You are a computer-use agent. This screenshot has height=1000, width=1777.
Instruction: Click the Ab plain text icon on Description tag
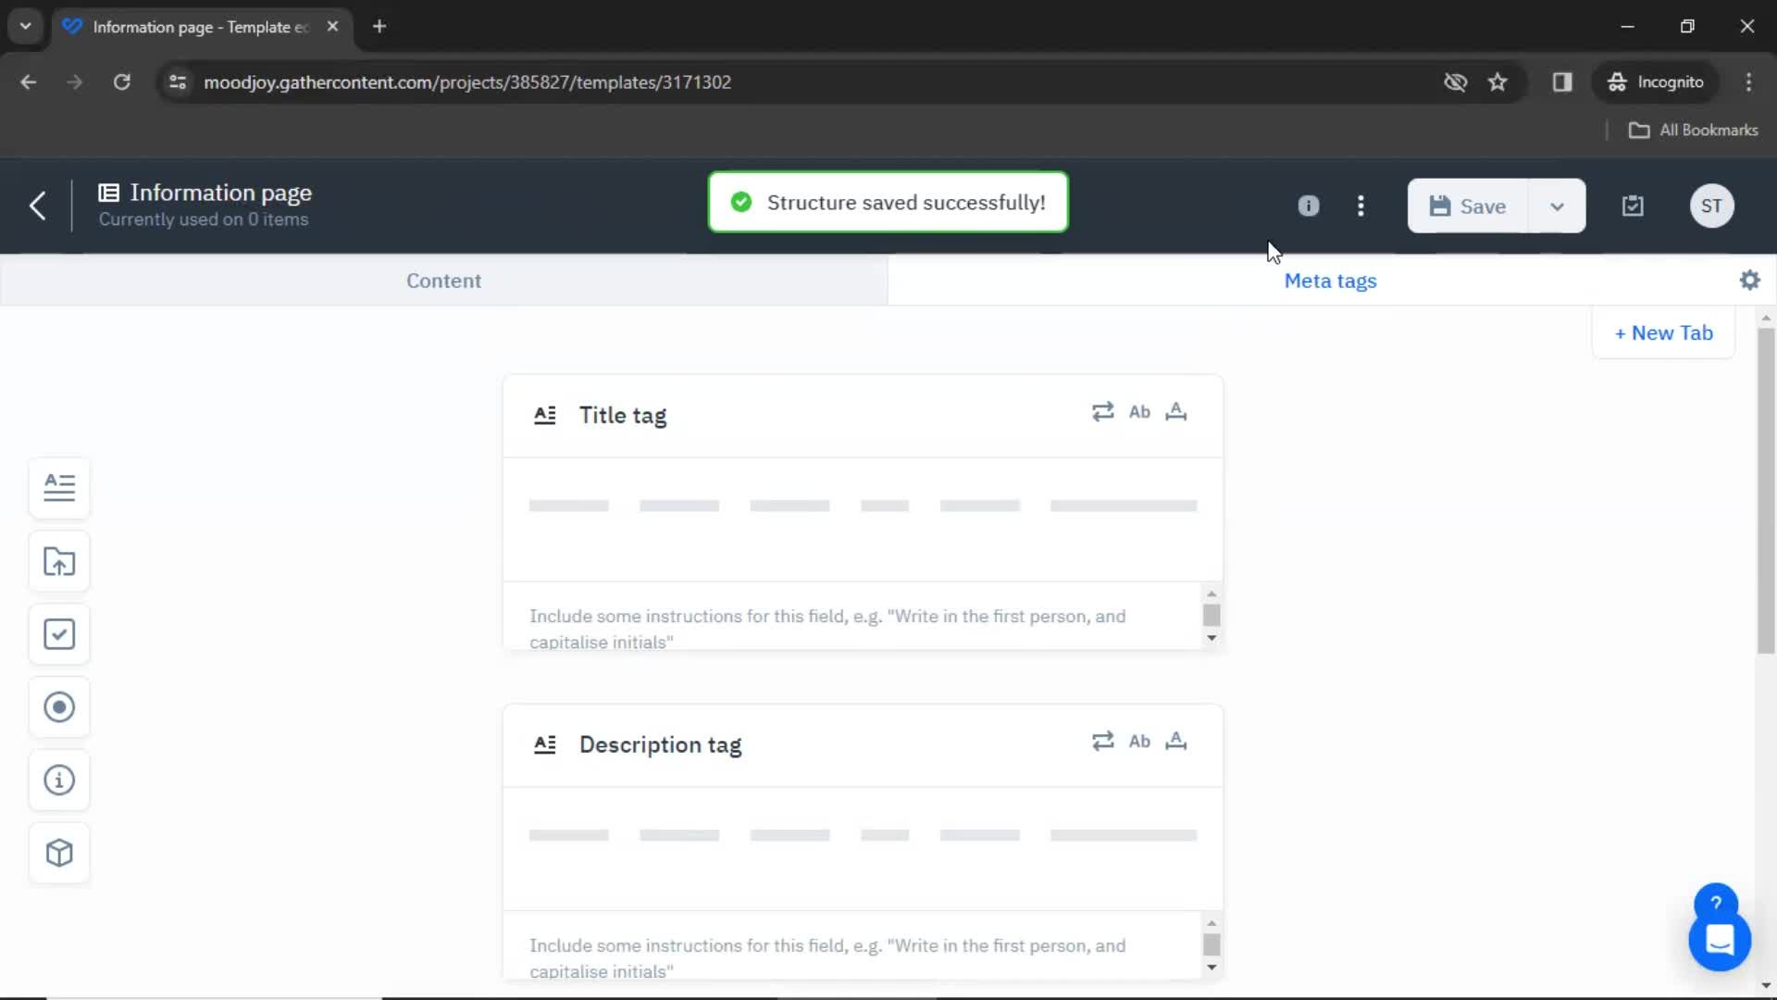[x=1139, y=742]
